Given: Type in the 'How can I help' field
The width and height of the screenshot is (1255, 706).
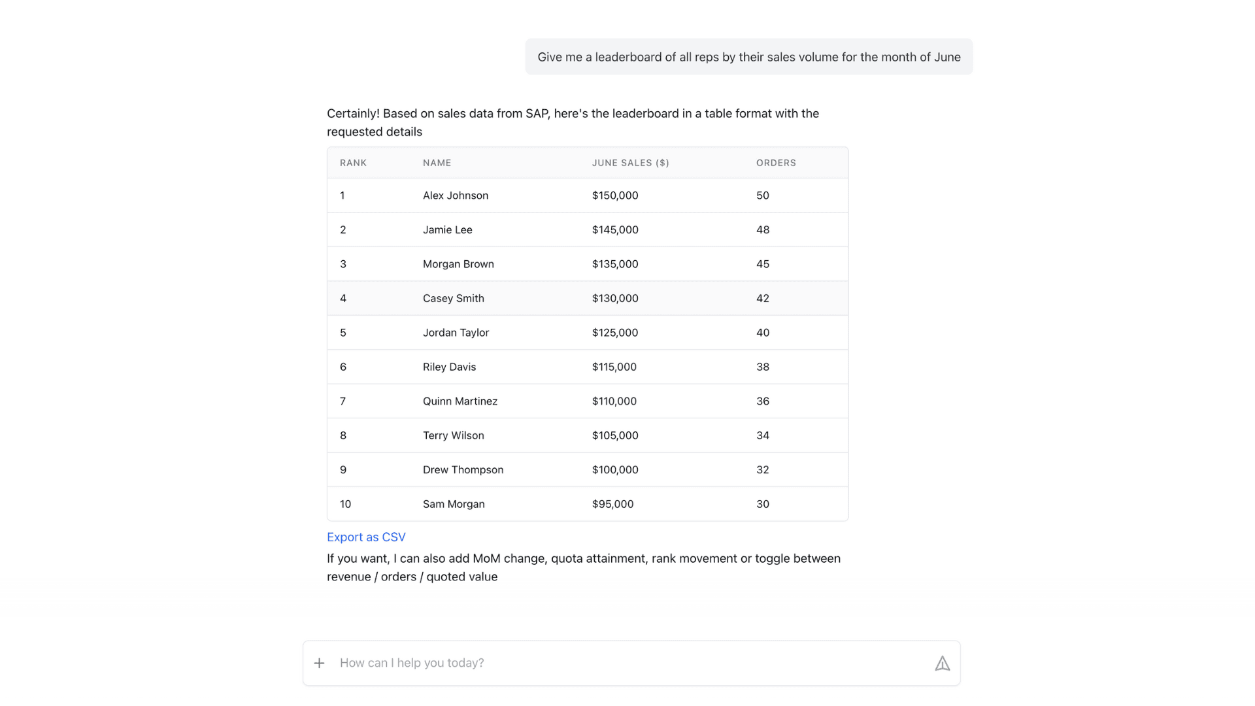Looking at the screenshot, I should click(627, 663).
